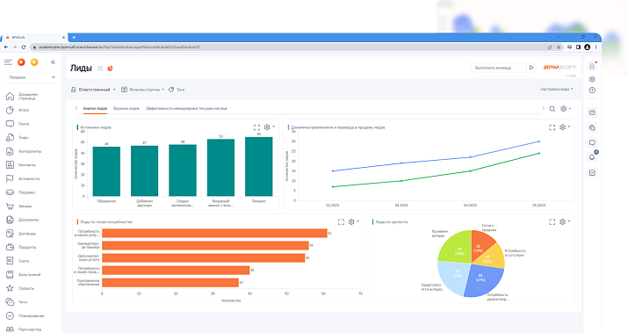Open notifications bell in right panel
This screenshot has height=333, width=628.
pos(592,157)
